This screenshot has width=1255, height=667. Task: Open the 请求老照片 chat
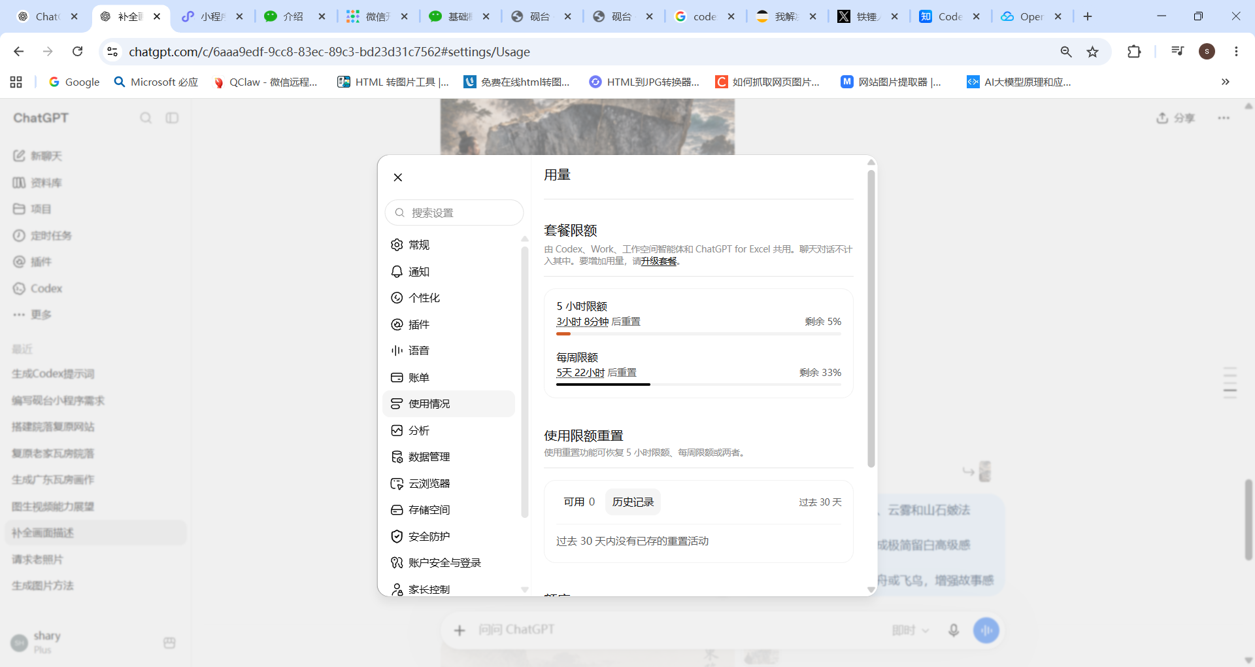tap(95, 559)
